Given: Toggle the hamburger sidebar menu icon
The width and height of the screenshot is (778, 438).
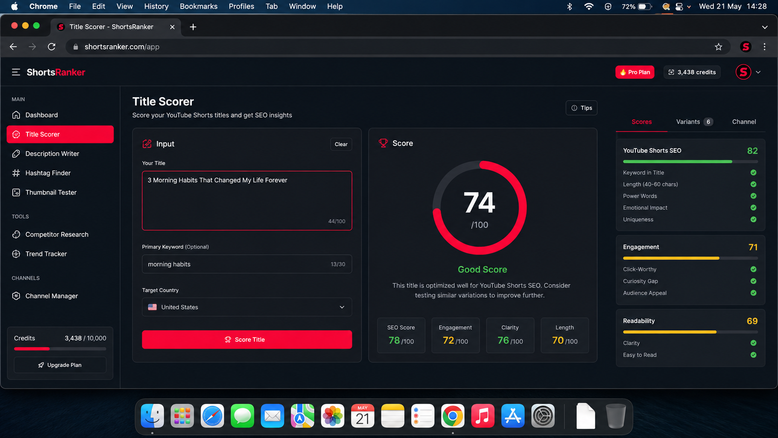Looking at the screenshot, I should [x=16, y=72].
